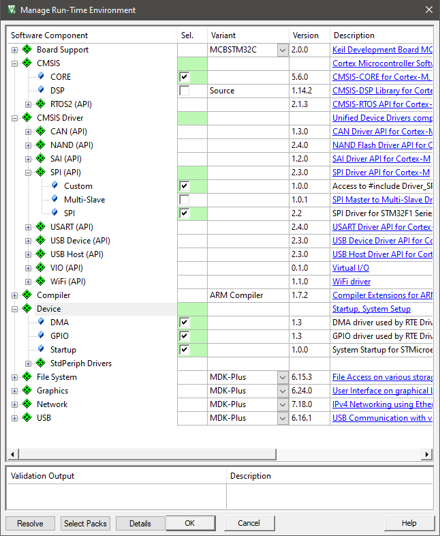Screen dimensions: 440x536
Task: Expand the Board Support tree node
Action: (x=14, y=50)
